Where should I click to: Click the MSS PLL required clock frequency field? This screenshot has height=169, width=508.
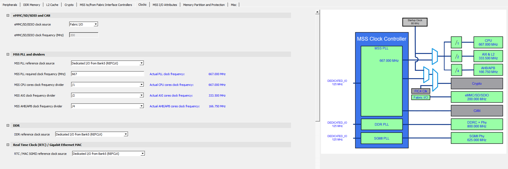pos(107,74)
